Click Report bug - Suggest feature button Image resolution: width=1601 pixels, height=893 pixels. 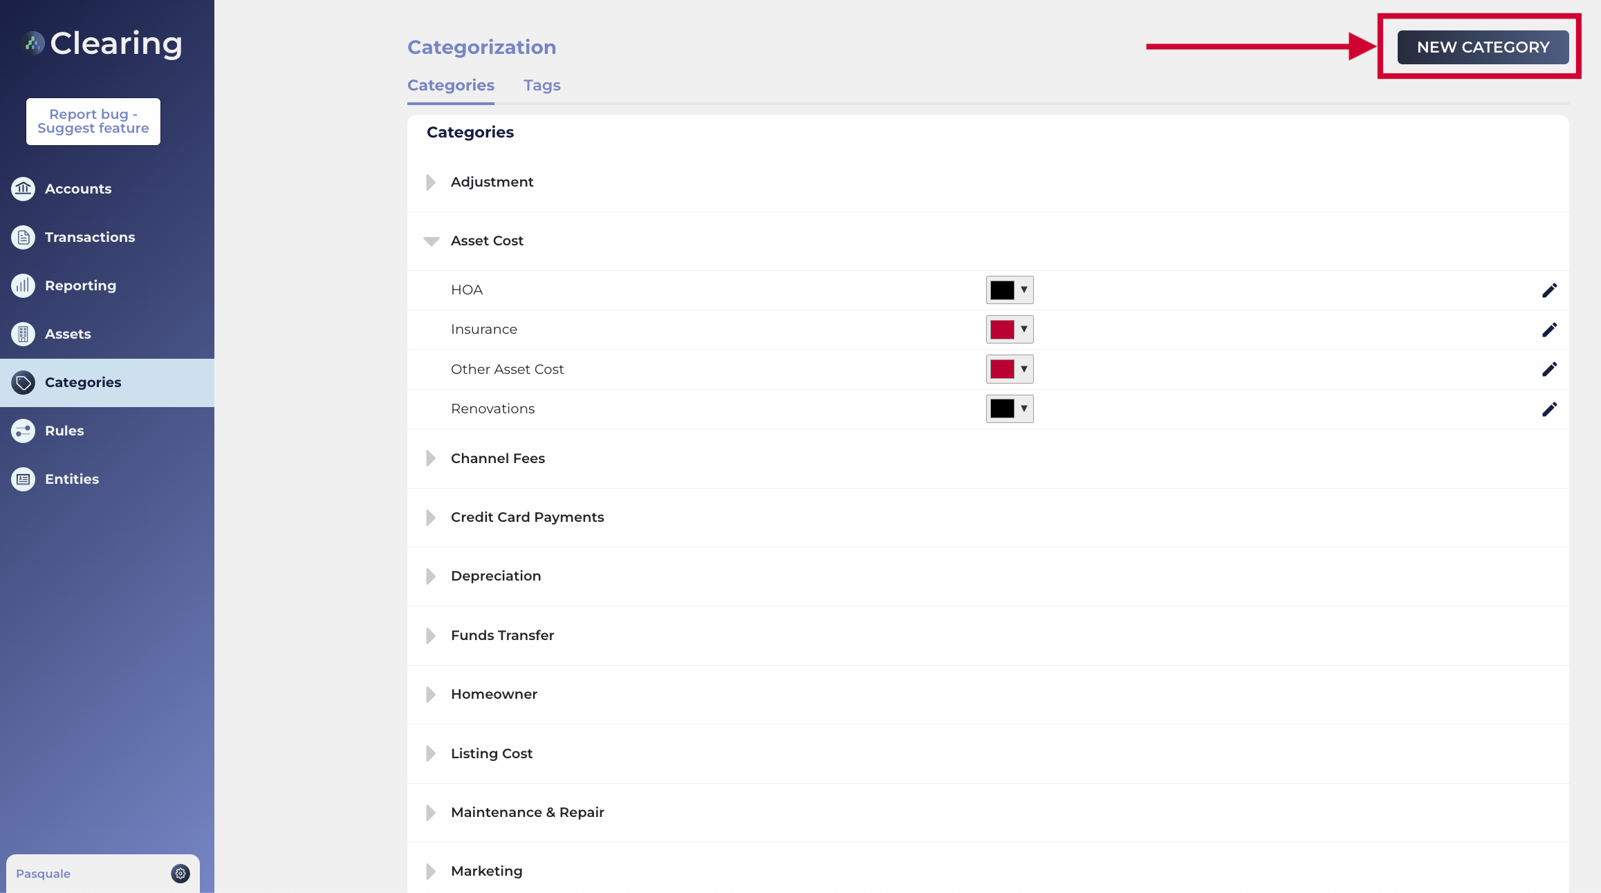point(93,122)
